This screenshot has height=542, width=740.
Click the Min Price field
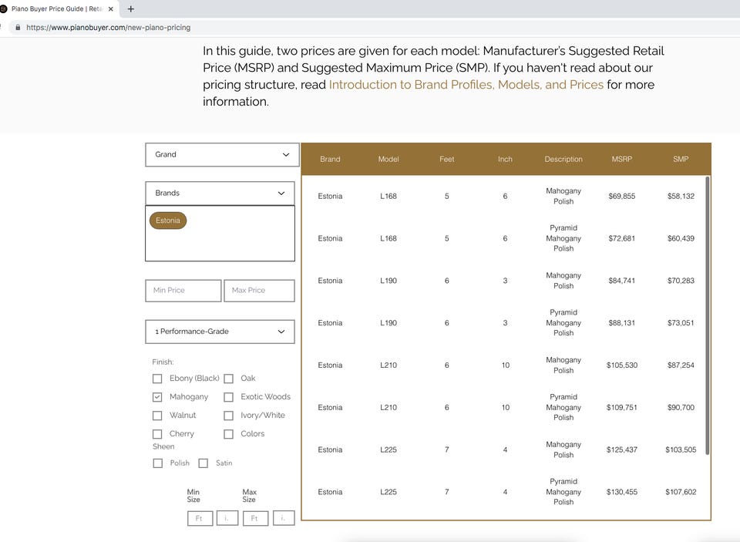click(183, 291)
